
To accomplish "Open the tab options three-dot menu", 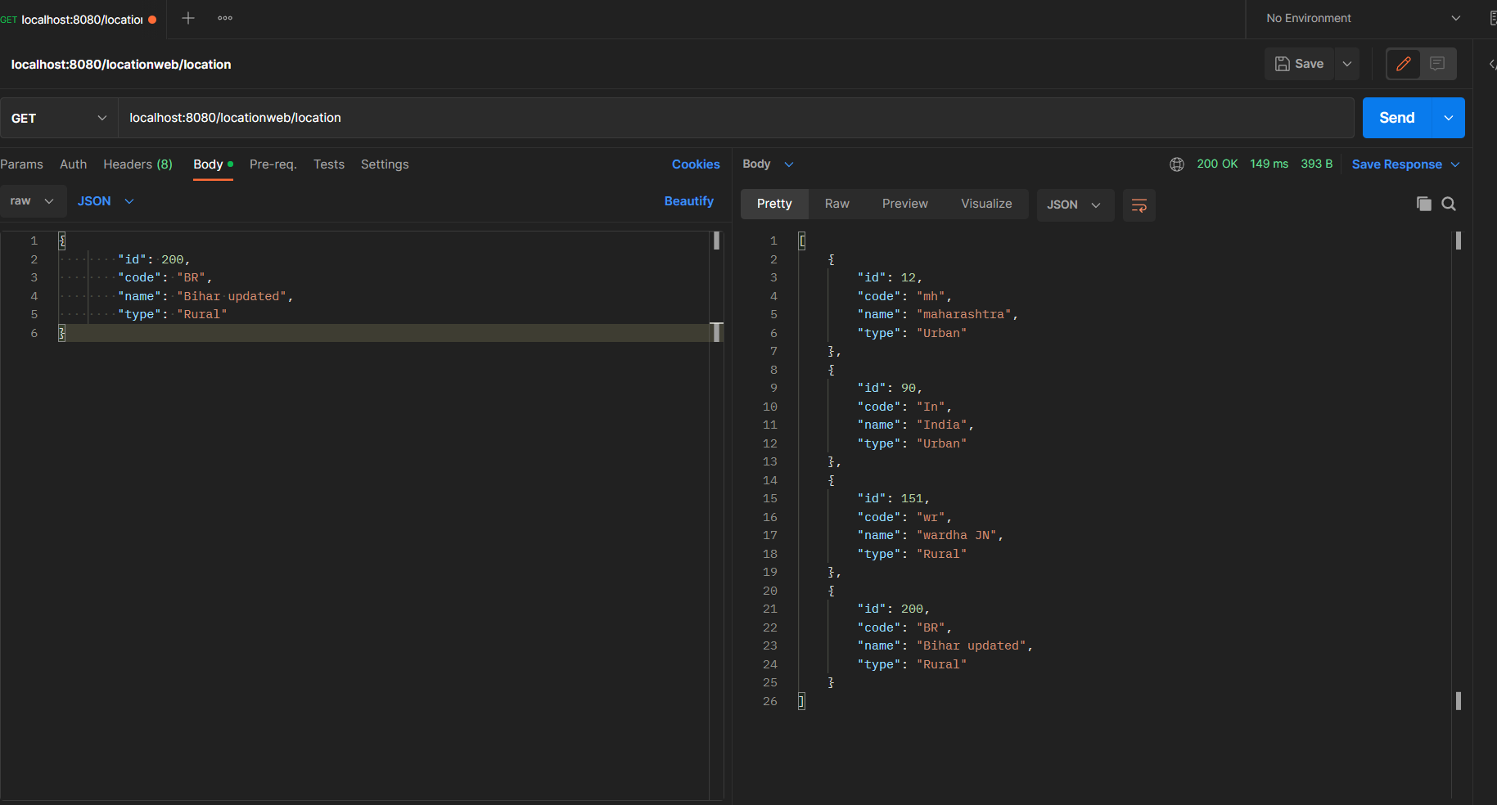I will pyautogui.click(x=225, y=18).
